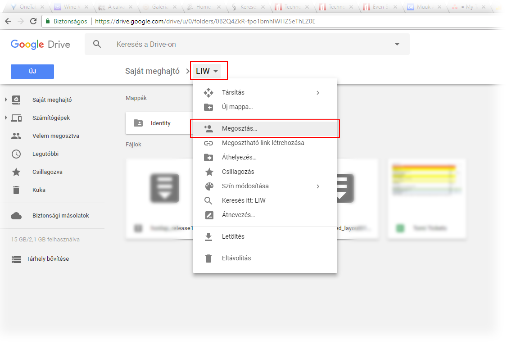Open the LIW folder dropdown
Viewport: 507px width, 345px height.
click(x=208, y=71)
